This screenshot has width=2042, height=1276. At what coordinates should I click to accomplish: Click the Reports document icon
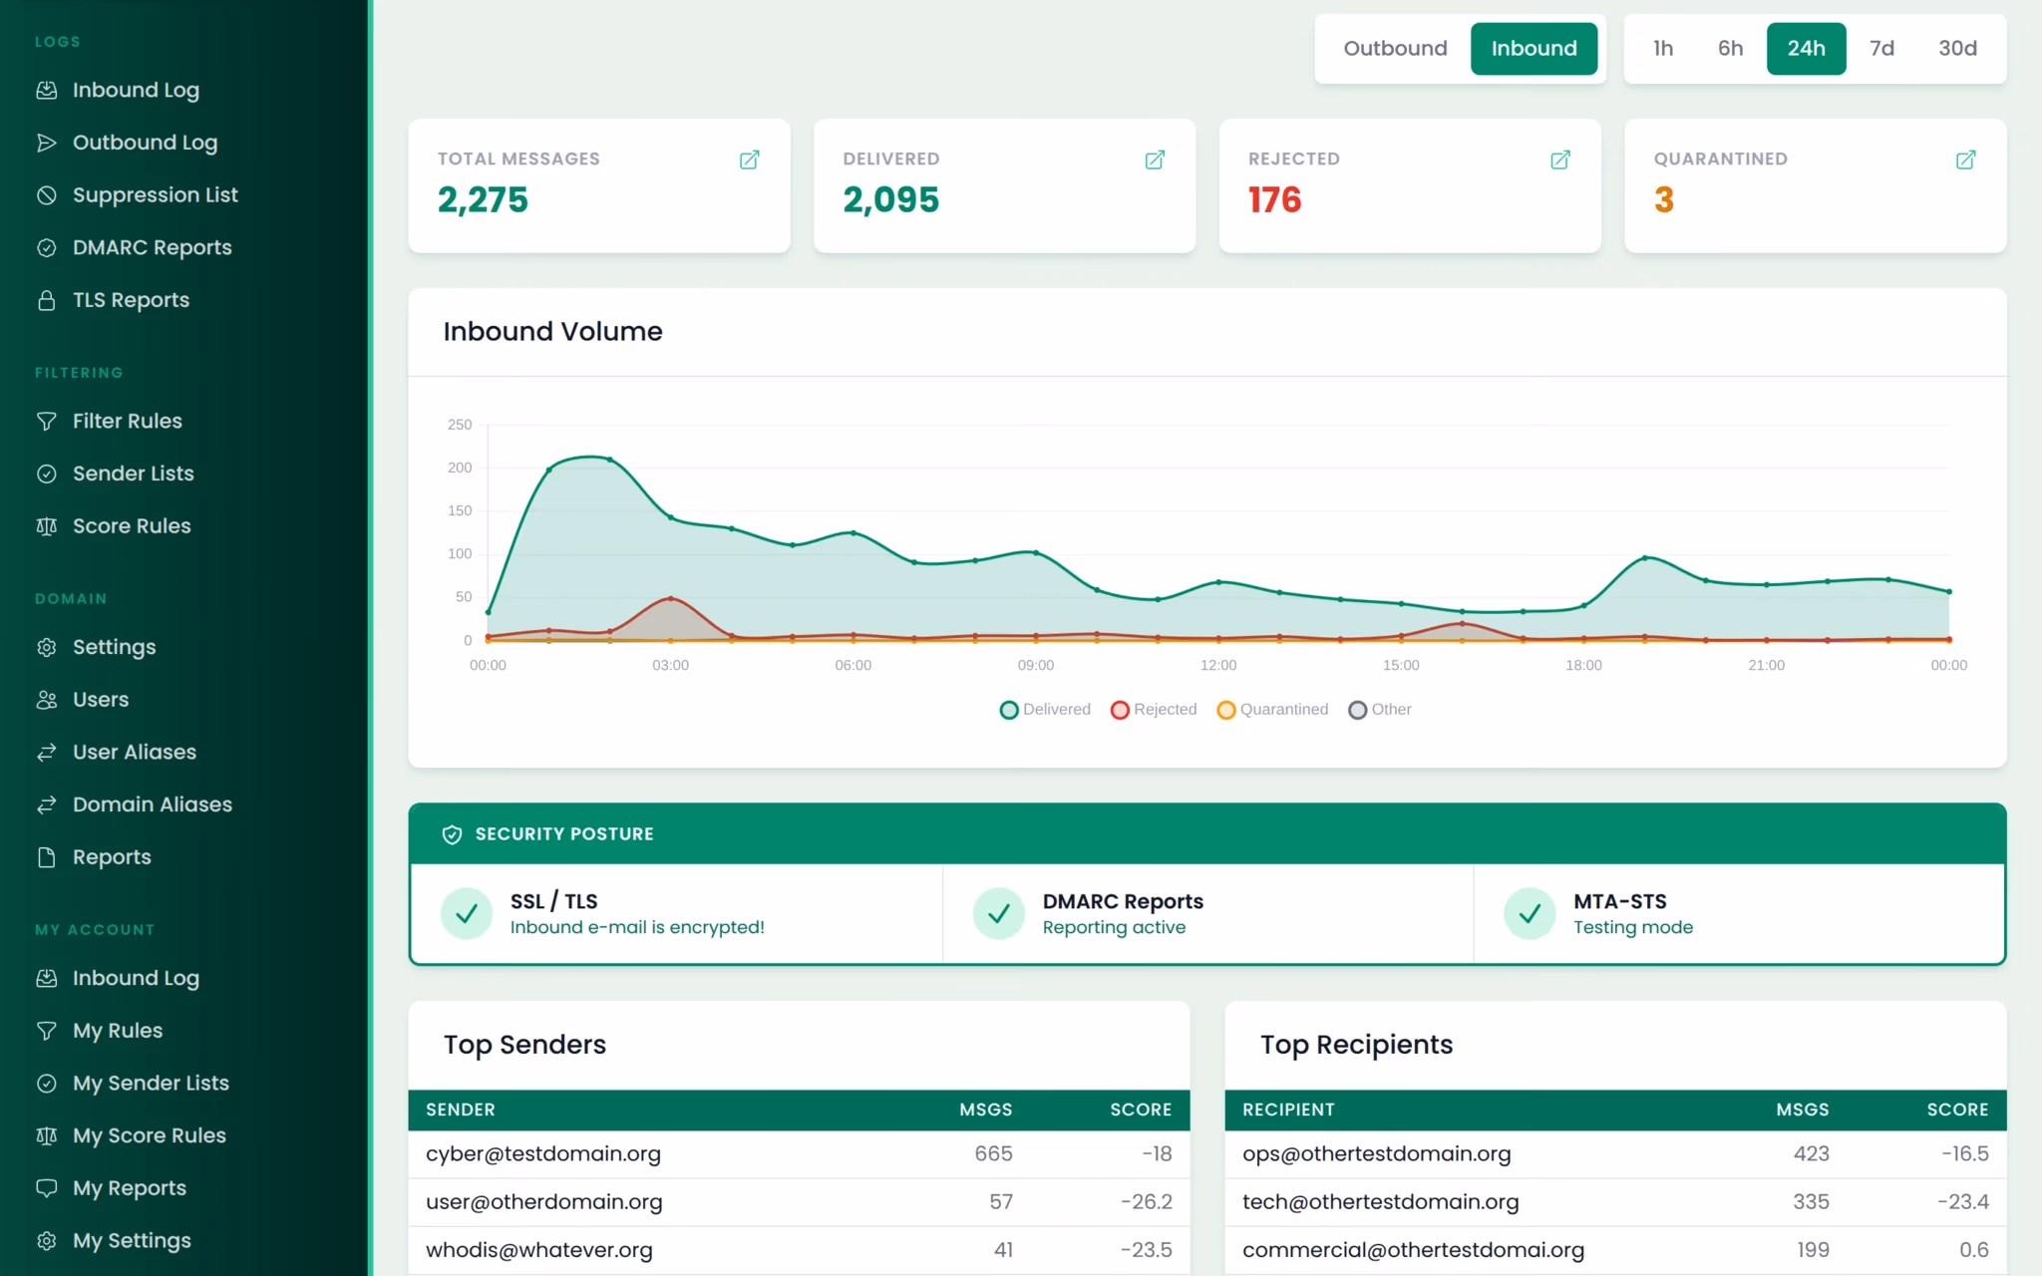(x=46, y=857)
